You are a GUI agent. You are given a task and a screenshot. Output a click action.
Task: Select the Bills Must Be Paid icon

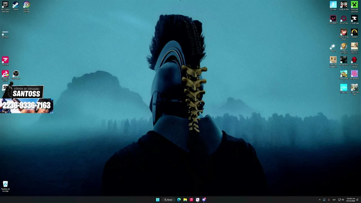344,34
